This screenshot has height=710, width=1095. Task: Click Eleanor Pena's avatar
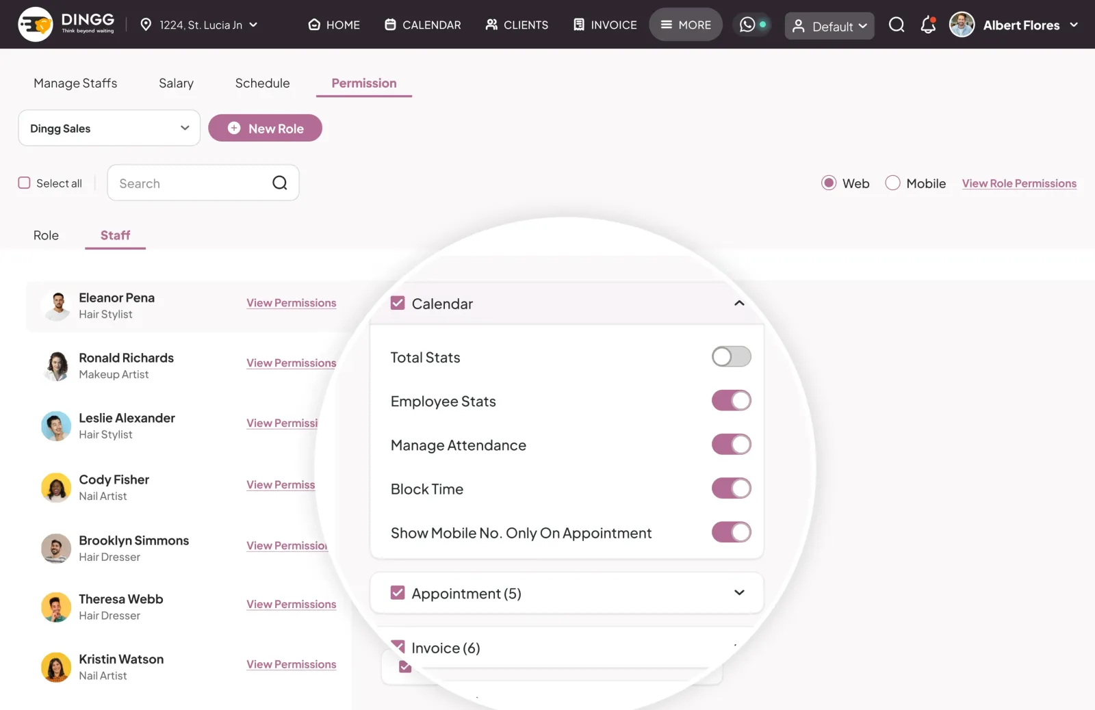point(57,306)
